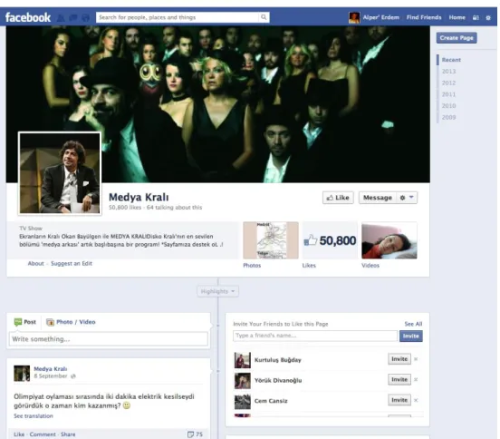The height and width of the screenshot is (439, 500).
Task: Jump to 2009 in timeline
Action: (x=448, y=117)
